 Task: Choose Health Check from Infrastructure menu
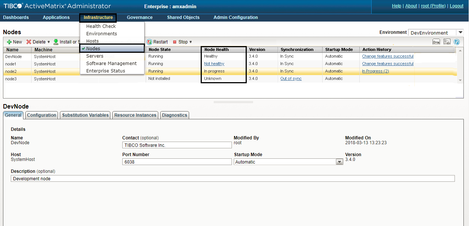(101, 26)
